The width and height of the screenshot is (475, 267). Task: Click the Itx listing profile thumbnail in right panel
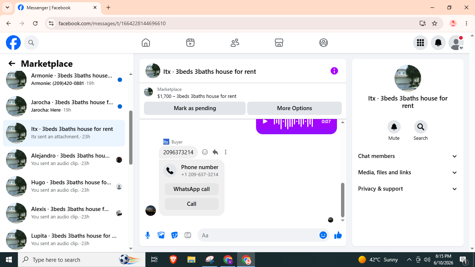408,78
